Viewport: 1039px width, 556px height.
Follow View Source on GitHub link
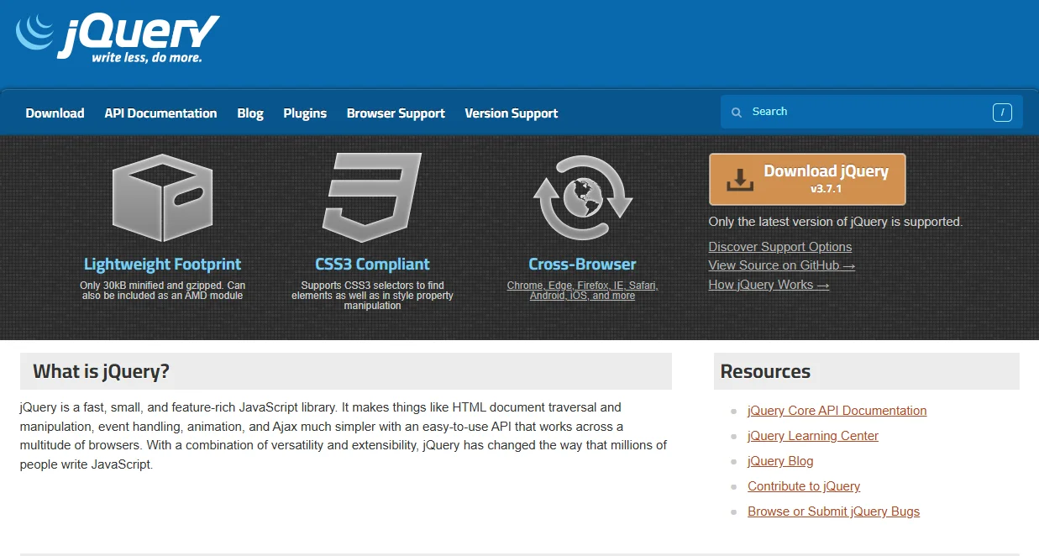click(781, 265)
